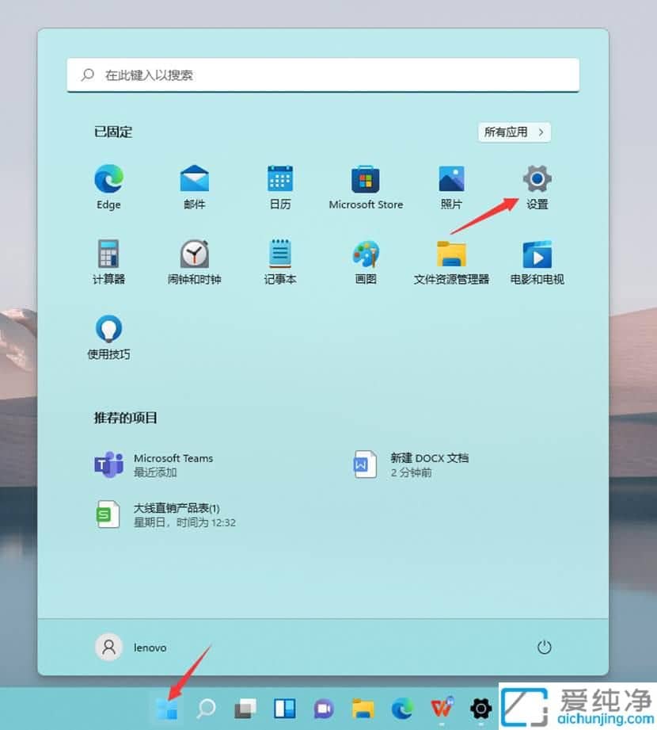Launch the 邮件 mail app
The image size is (657, 730).
195,187
